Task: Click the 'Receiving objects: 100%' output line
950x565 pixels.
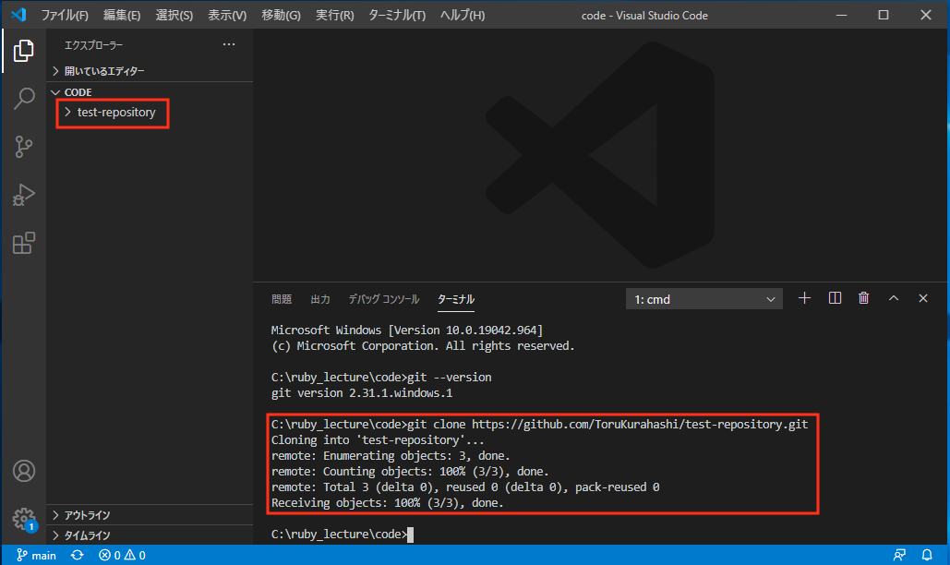Action: [387, 502]
